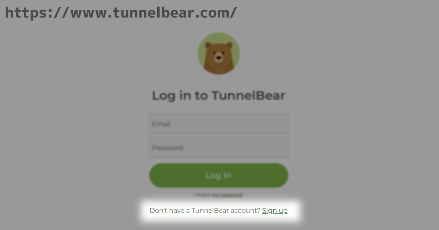The width and height of the screenshot is (439, 230).
Task: Focus the Email input field
Action: 219,124
